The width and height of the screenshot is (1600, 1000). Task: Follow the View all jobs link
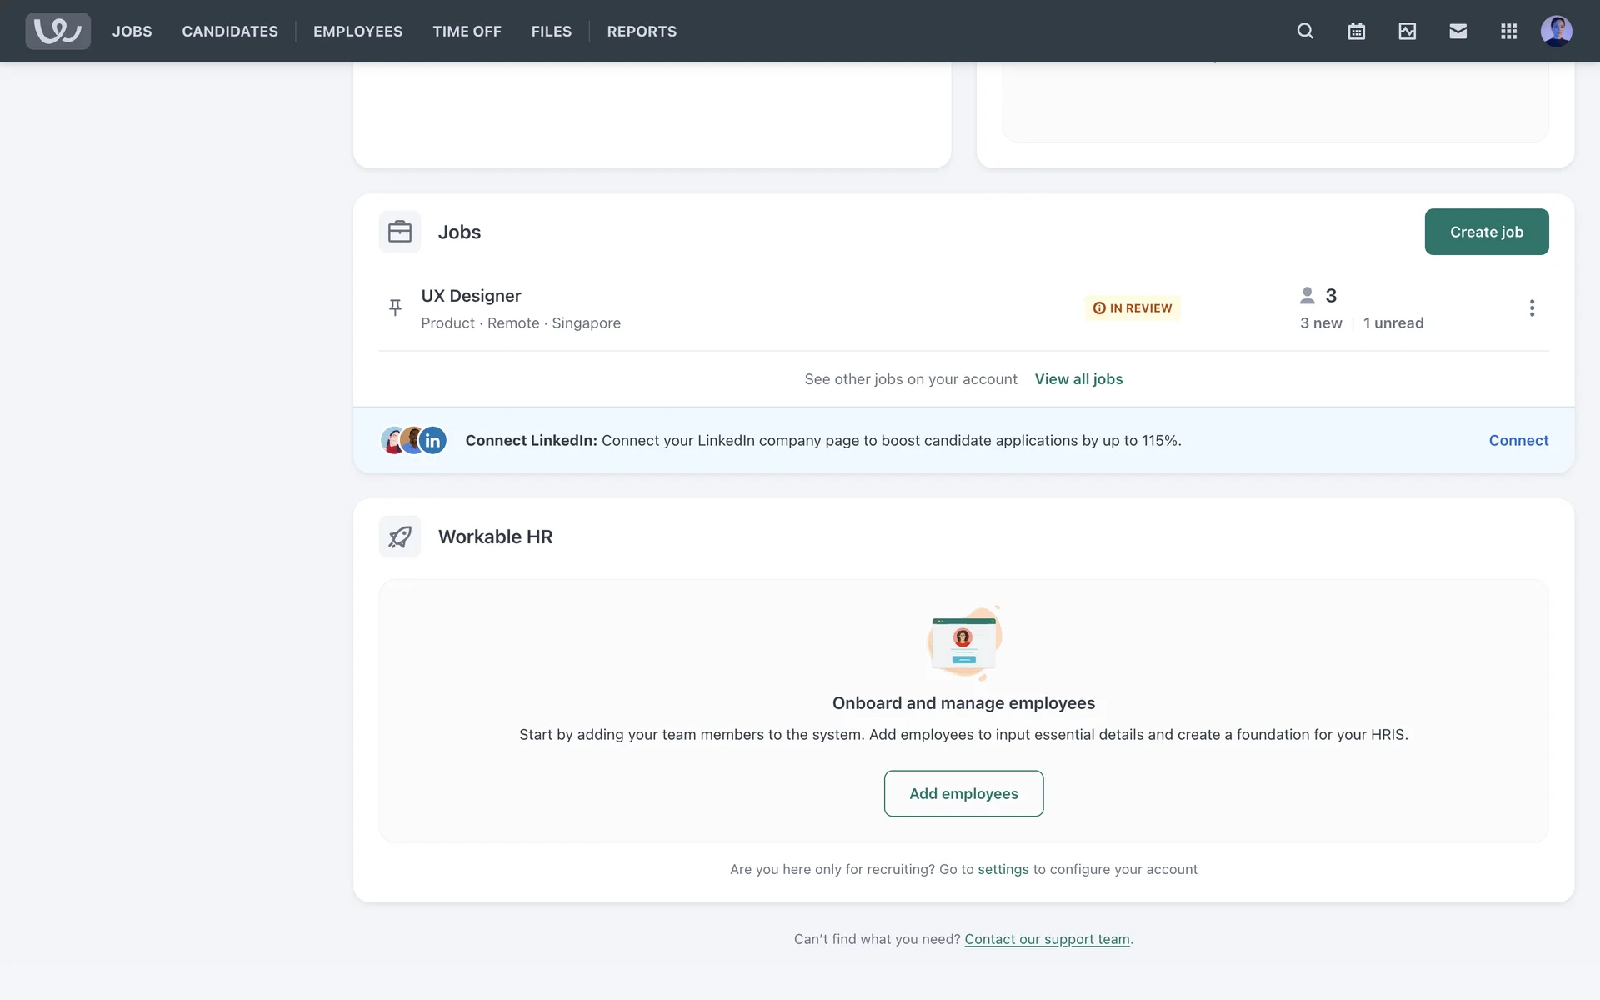tap(1078, 379)
